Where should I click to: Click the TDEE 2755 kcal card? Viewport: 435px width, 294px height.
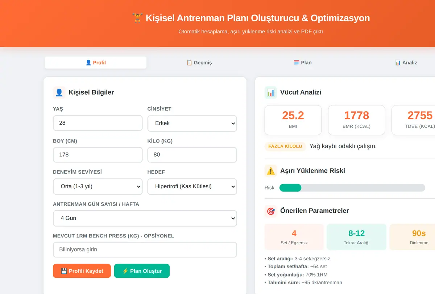click(x=413, y=120)
